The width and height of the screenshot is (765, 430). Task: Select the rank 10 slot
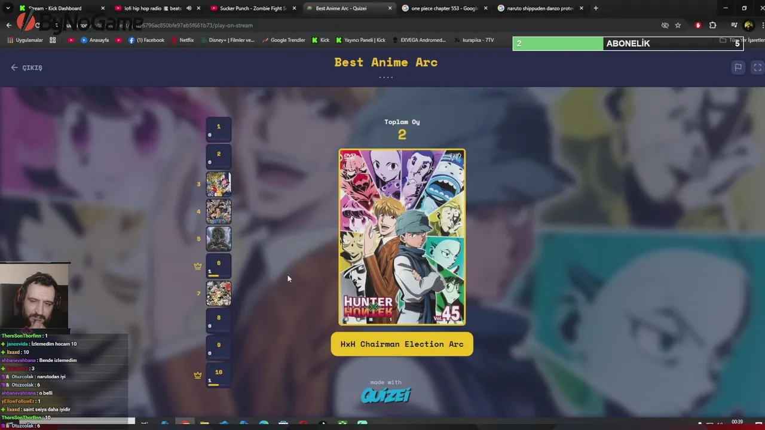click(218, 375)
